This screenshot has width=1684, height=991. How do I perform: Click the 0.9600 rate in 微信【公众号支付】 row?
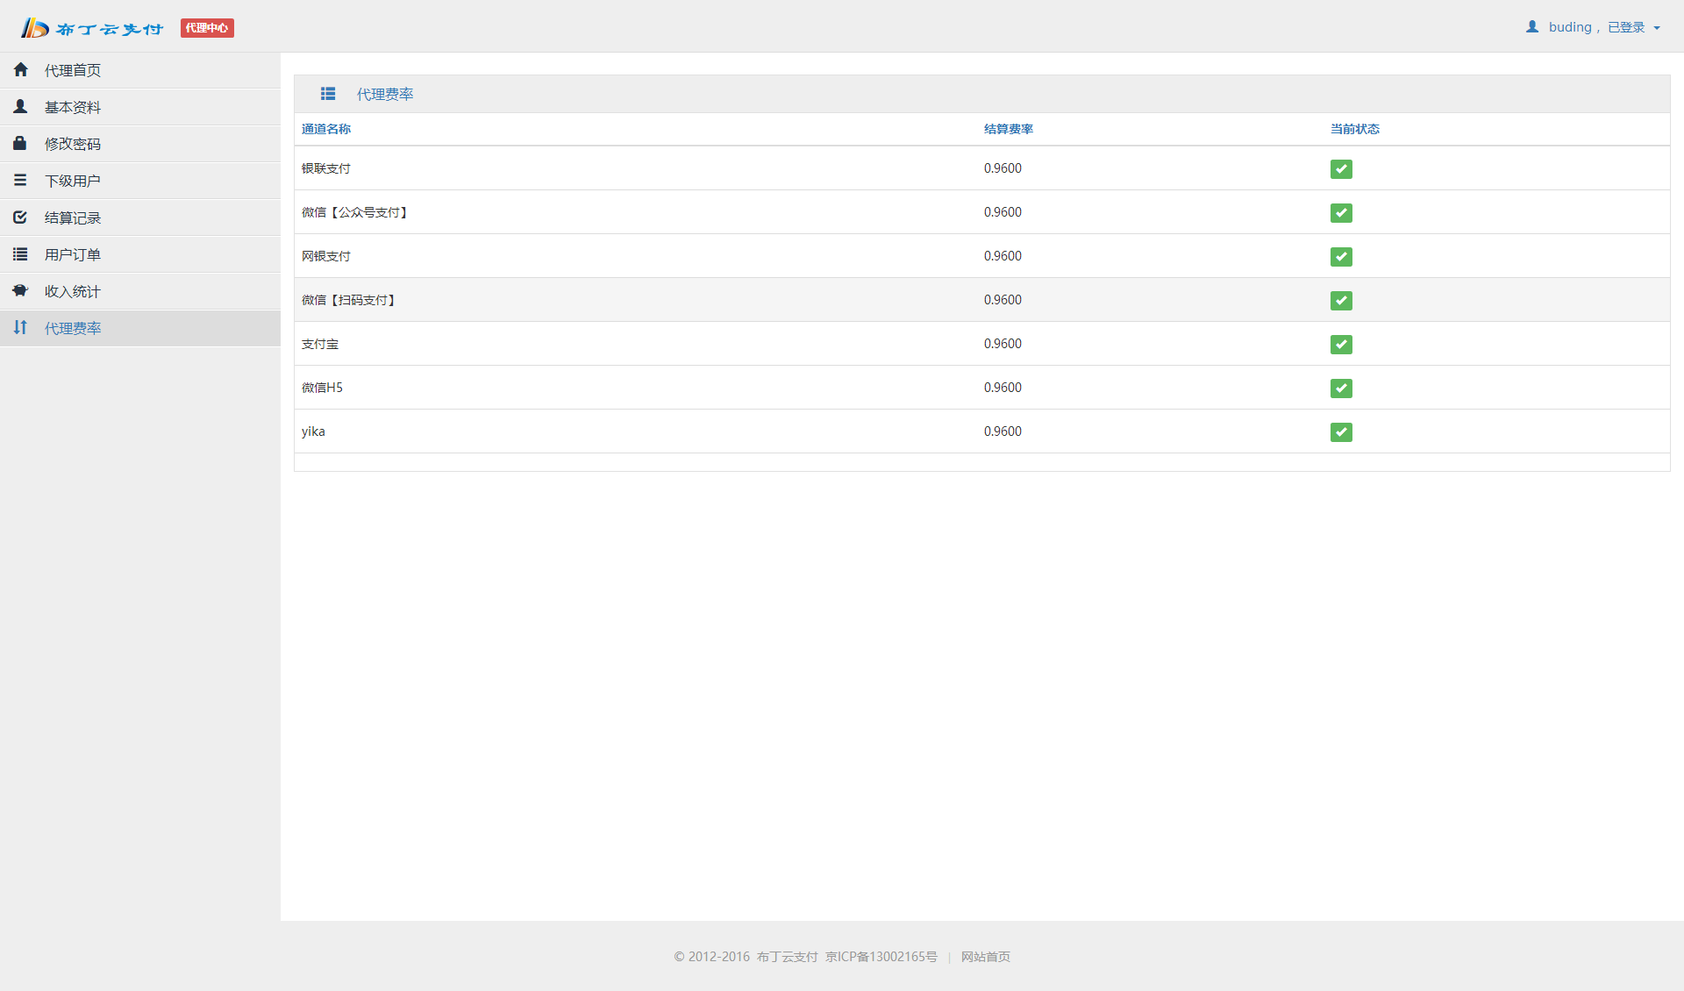tap(1003, 212)
